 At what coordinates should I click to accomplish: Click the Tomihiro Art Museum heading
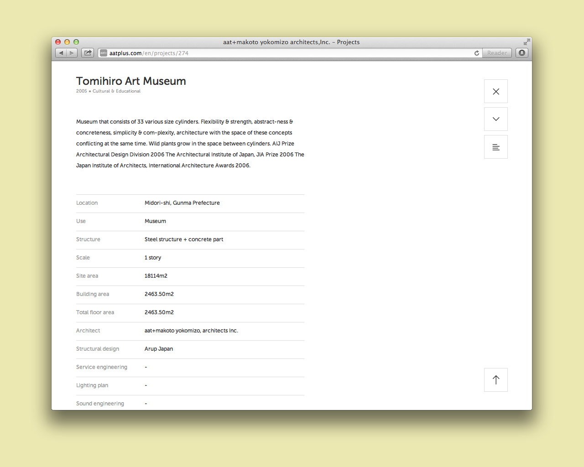tap(131, 81)
